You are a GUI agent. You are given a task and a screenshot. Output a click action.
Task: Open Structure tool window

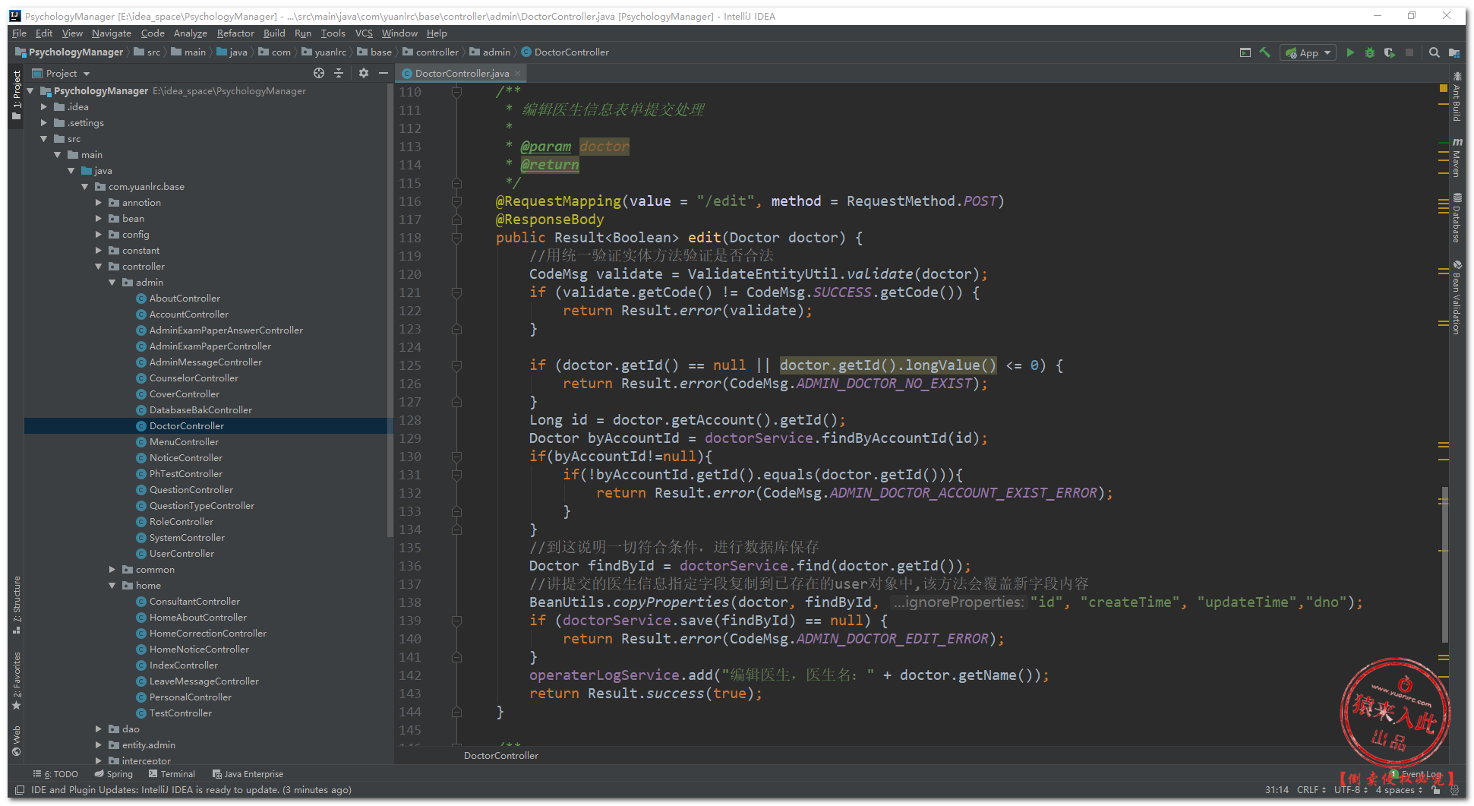(x=17, y=605)
